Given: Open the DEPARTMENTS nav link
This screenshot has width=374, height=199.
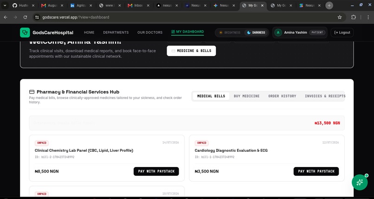Looking at the screenshot, I should click(116, 32).
